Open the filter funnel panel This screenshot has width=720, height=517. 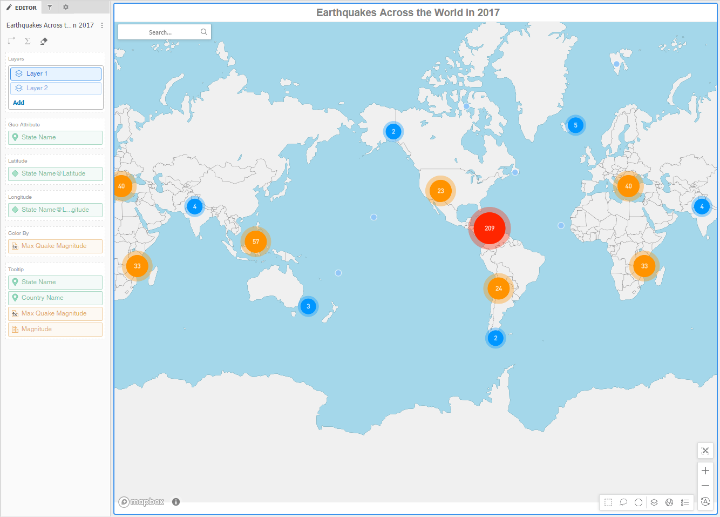click(x=49, y=7)
